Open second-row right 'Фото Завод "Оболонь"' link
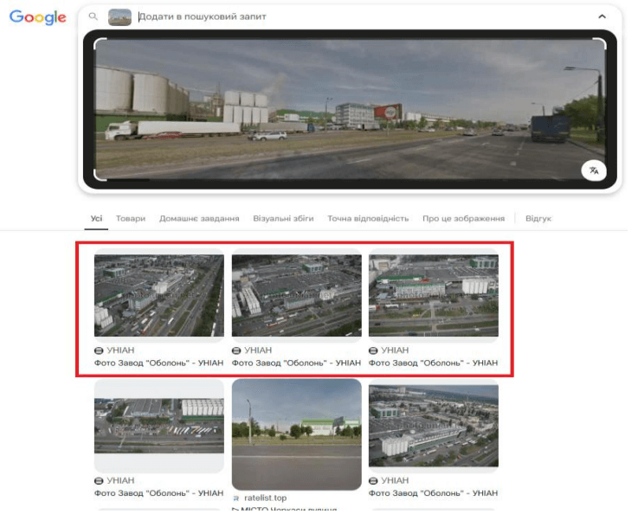The height and width of the screenshot is (514, 638). pyautogui.click(x=434, y=493)
